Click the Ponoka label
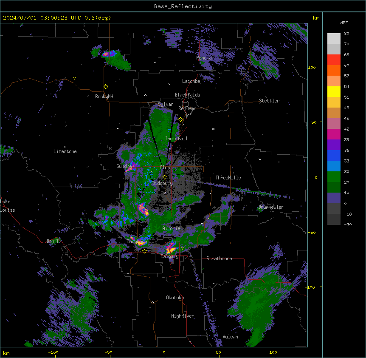 click(204, 58)
